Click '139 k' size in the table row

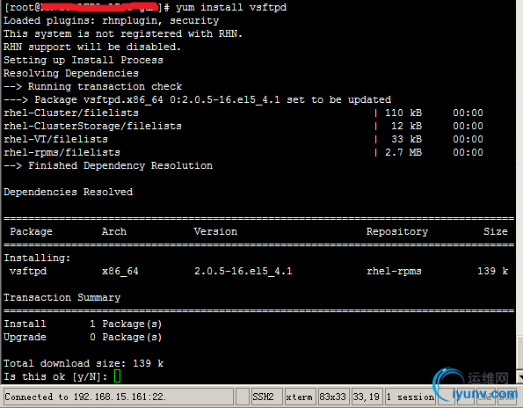coord(492,271)
